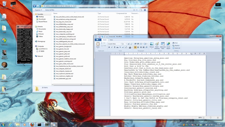Switch to the Home tab in WordPad
This screenshot has height=127, width=225.
tap(105, 40)
